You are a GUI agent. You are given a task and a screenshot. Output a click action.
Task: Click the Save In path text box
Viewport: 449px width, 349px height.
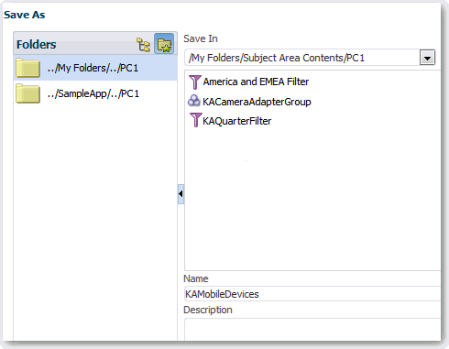point(302,58)
